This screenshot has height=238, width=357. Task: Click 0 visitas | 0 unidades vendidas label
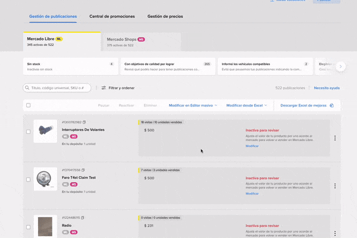(x=161, y=218)
